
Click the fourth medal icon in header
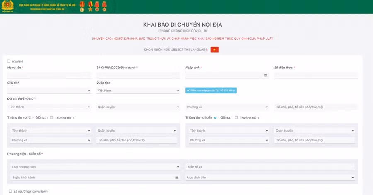104,6
